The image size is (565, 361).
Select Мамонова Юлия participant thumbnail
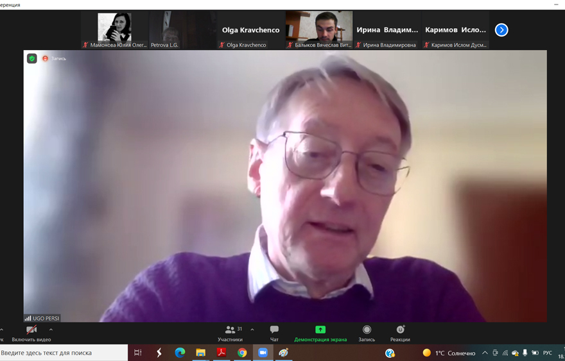(114, 29)
